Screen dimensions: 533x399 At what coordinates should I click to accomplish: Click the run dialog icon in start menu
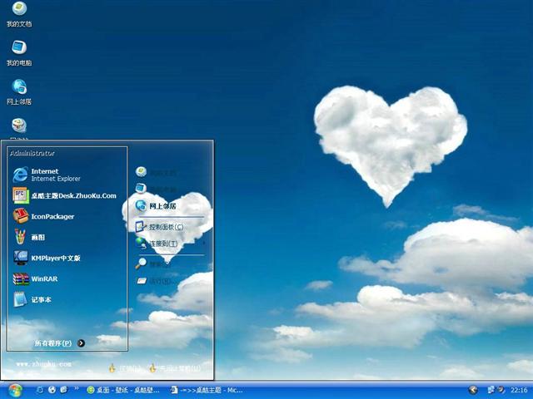(141, 281)
